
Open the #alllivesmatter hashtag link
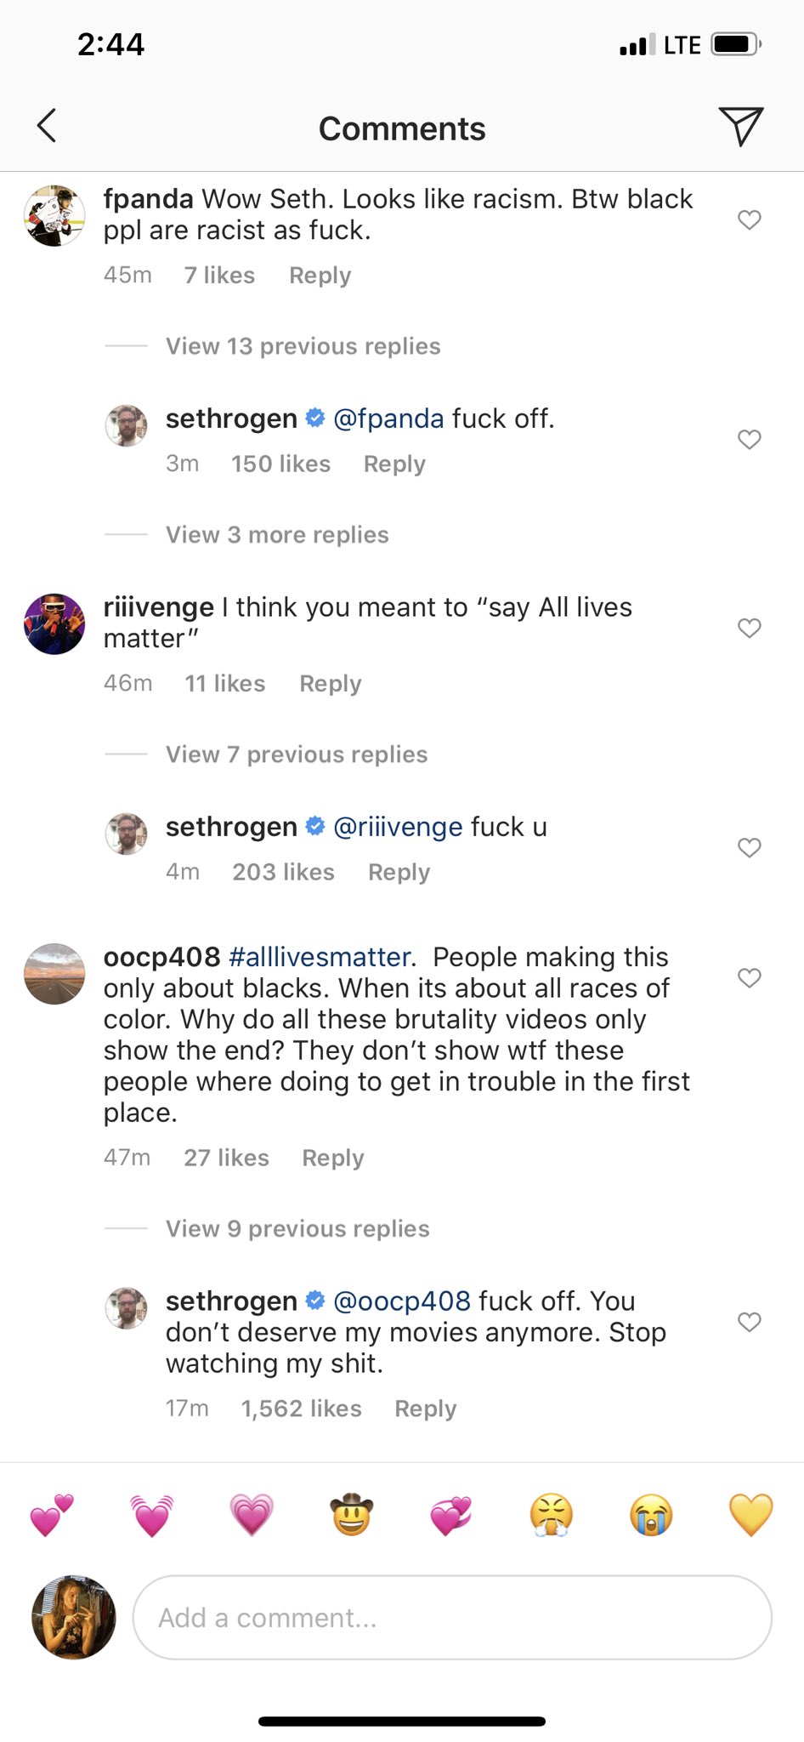(x=320, y=957)
